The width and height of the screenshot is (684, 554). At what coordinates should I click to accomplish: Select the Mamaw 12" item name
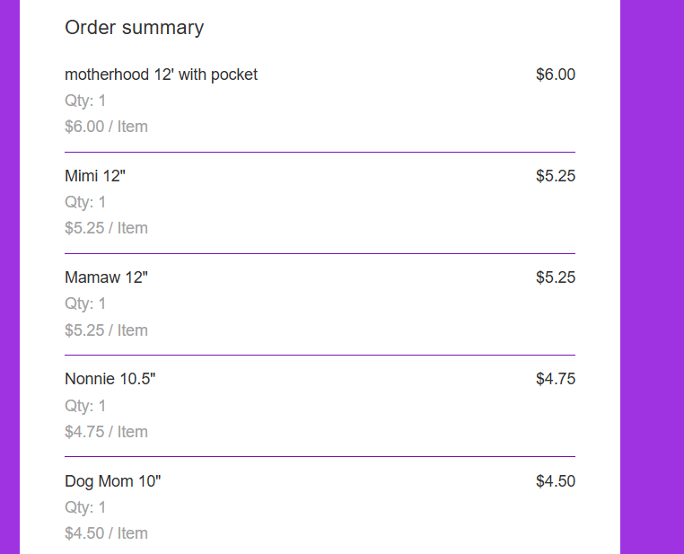[106, 277]
